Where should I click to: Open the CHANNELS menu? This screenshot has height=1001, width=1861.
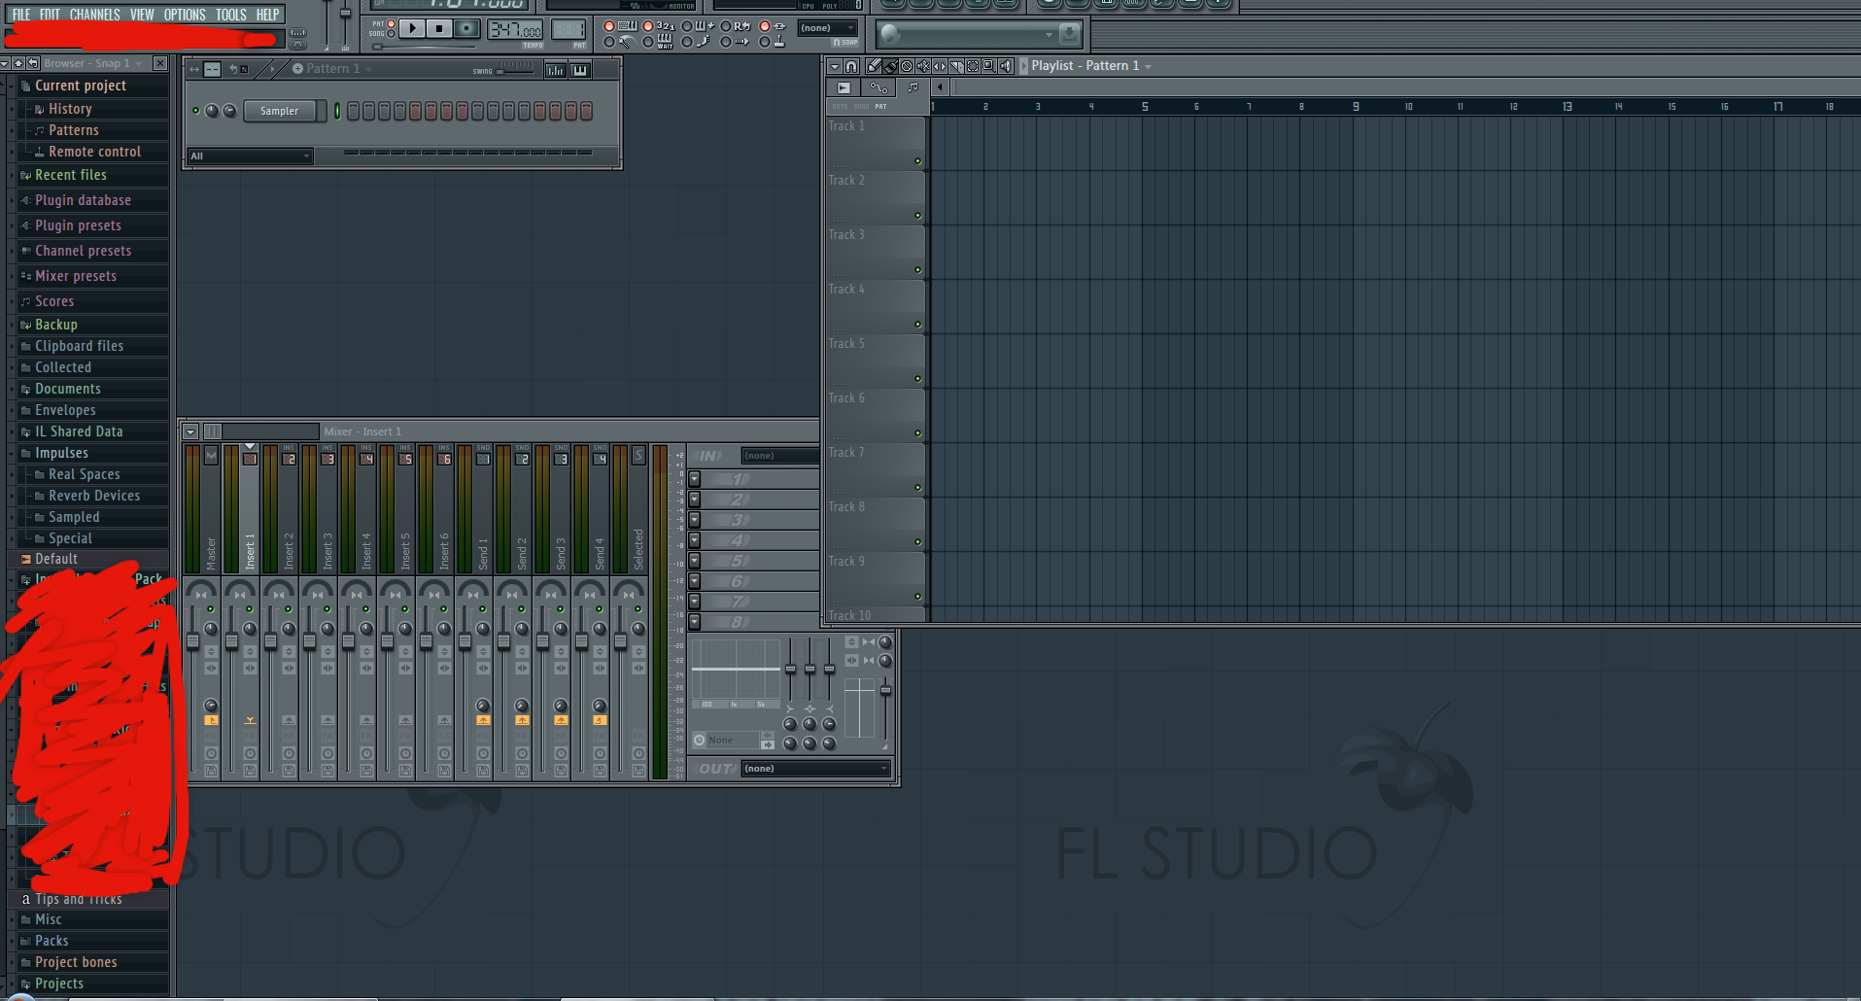coord(94,14)
